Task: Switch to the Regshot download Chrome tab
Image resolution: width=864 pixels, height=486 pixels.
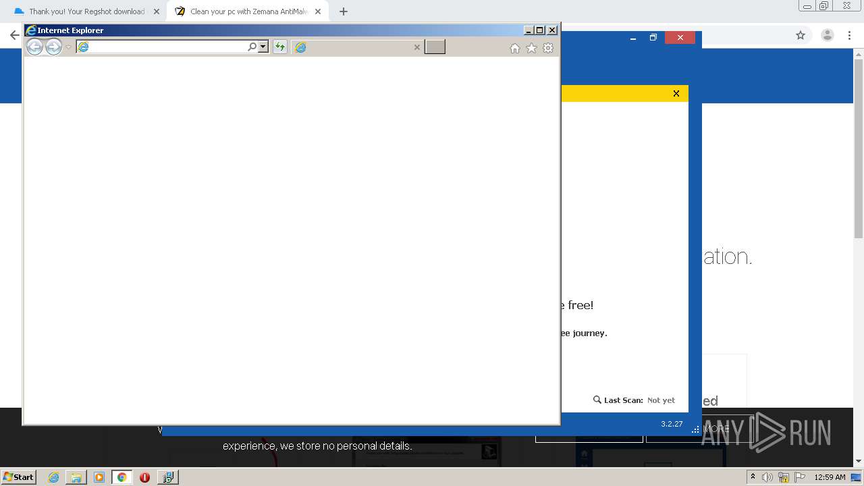Action: coord(86,11)
